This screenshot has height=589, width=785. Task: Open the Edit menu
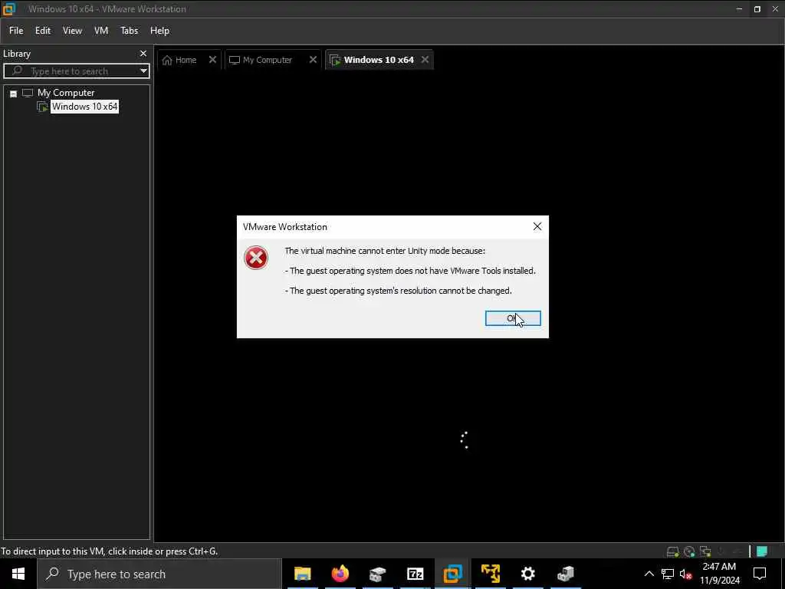43,31
